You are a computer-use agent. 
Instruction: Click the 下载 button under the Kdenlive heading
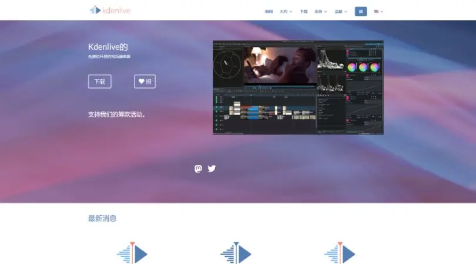(x=100, y=82)
